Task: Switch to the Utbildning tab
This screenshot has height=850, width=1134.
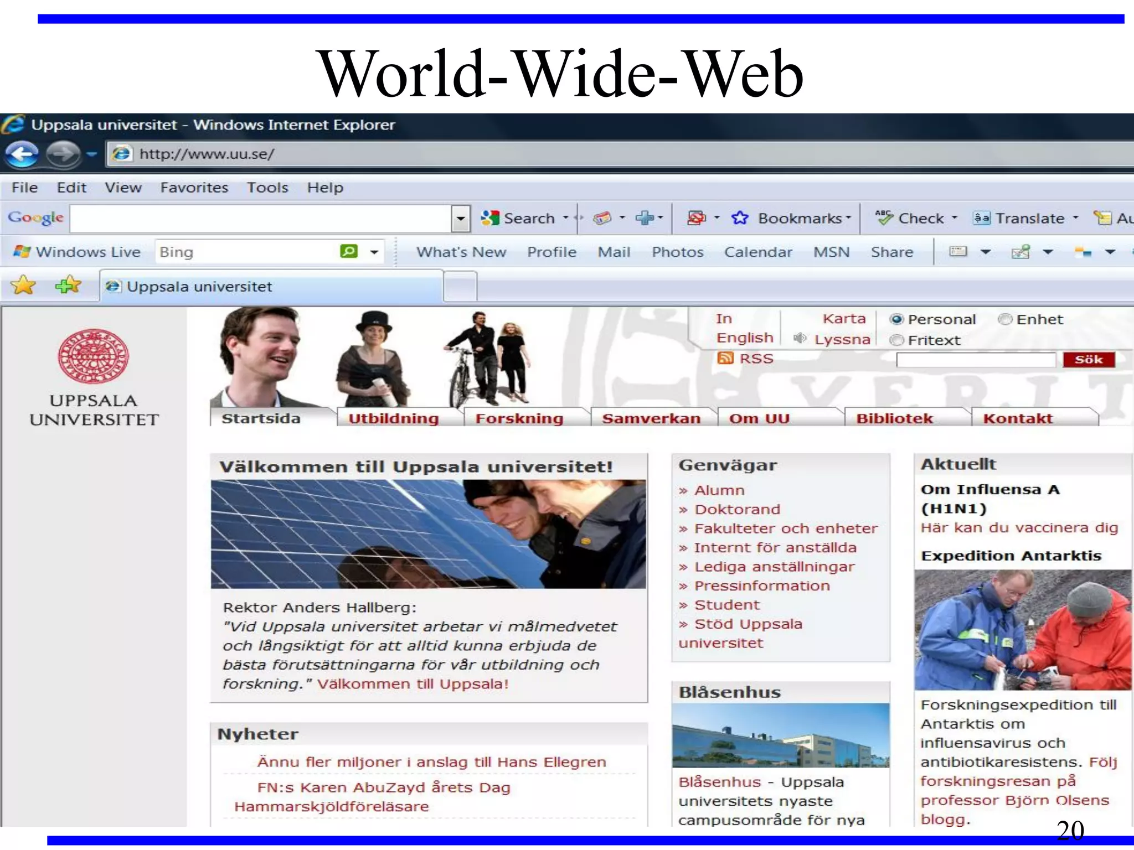Action: coord(399,417)
